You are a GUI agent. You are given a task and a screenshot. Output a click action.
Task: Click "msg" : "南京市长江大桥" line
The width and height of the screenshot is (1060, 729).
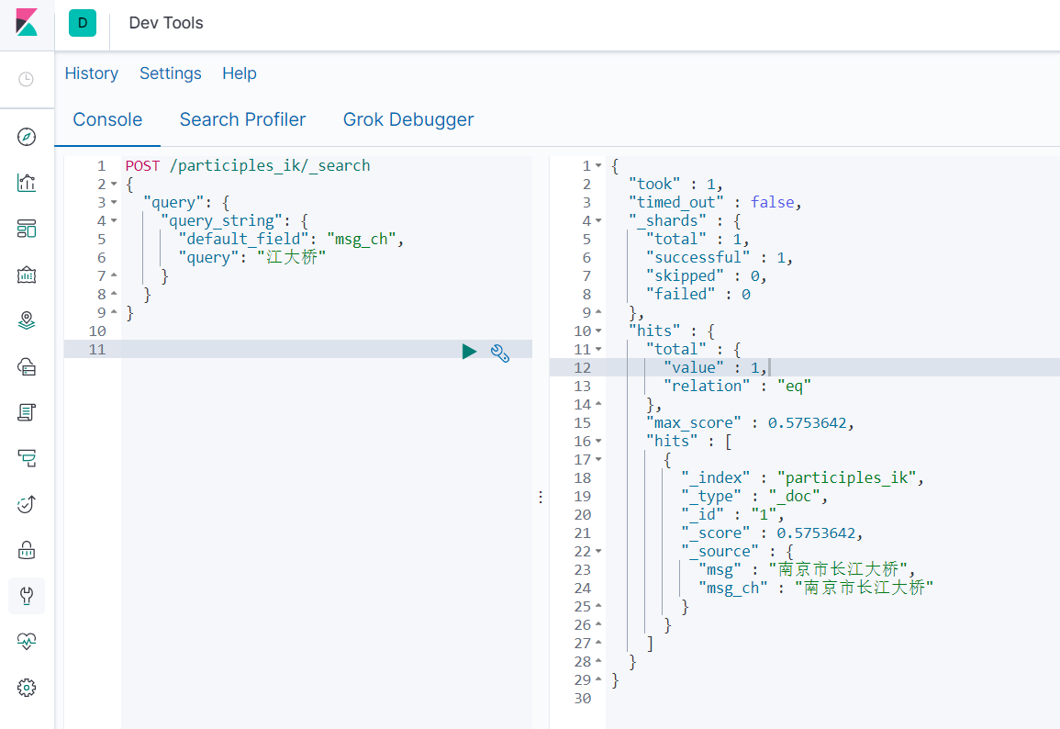(x=808, y=569)
